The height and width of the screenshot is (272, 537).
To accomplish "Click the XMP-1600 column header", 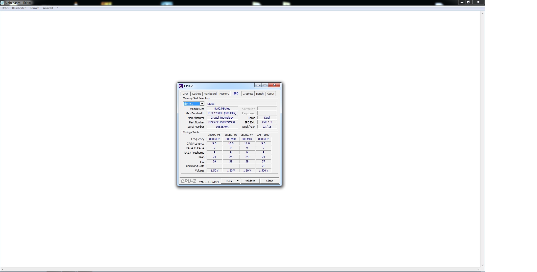I will point(263,135).
